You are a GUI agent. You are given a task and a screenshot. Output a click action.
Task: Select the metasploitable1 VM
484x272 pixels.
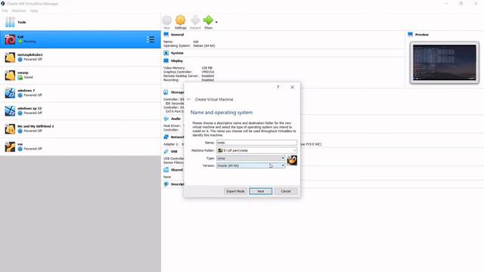click(80, 57)
